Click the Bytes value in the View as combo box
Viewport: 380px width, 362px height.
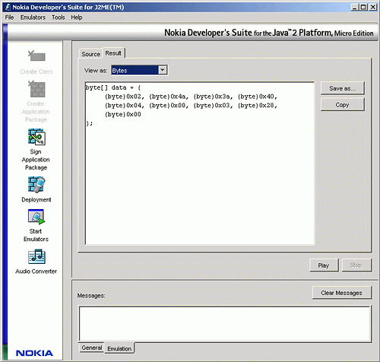click(x=135, y=70)
